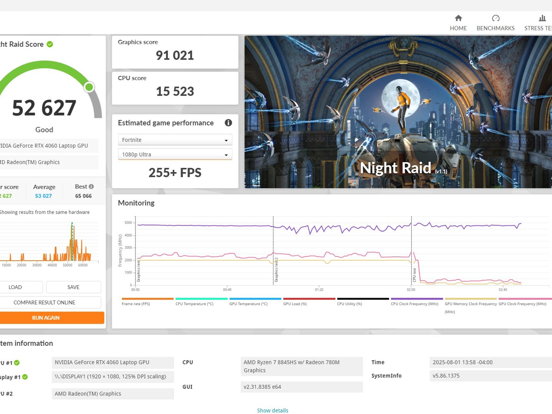
Task: Expand Show details under system information
Action: tap(272, 410)
